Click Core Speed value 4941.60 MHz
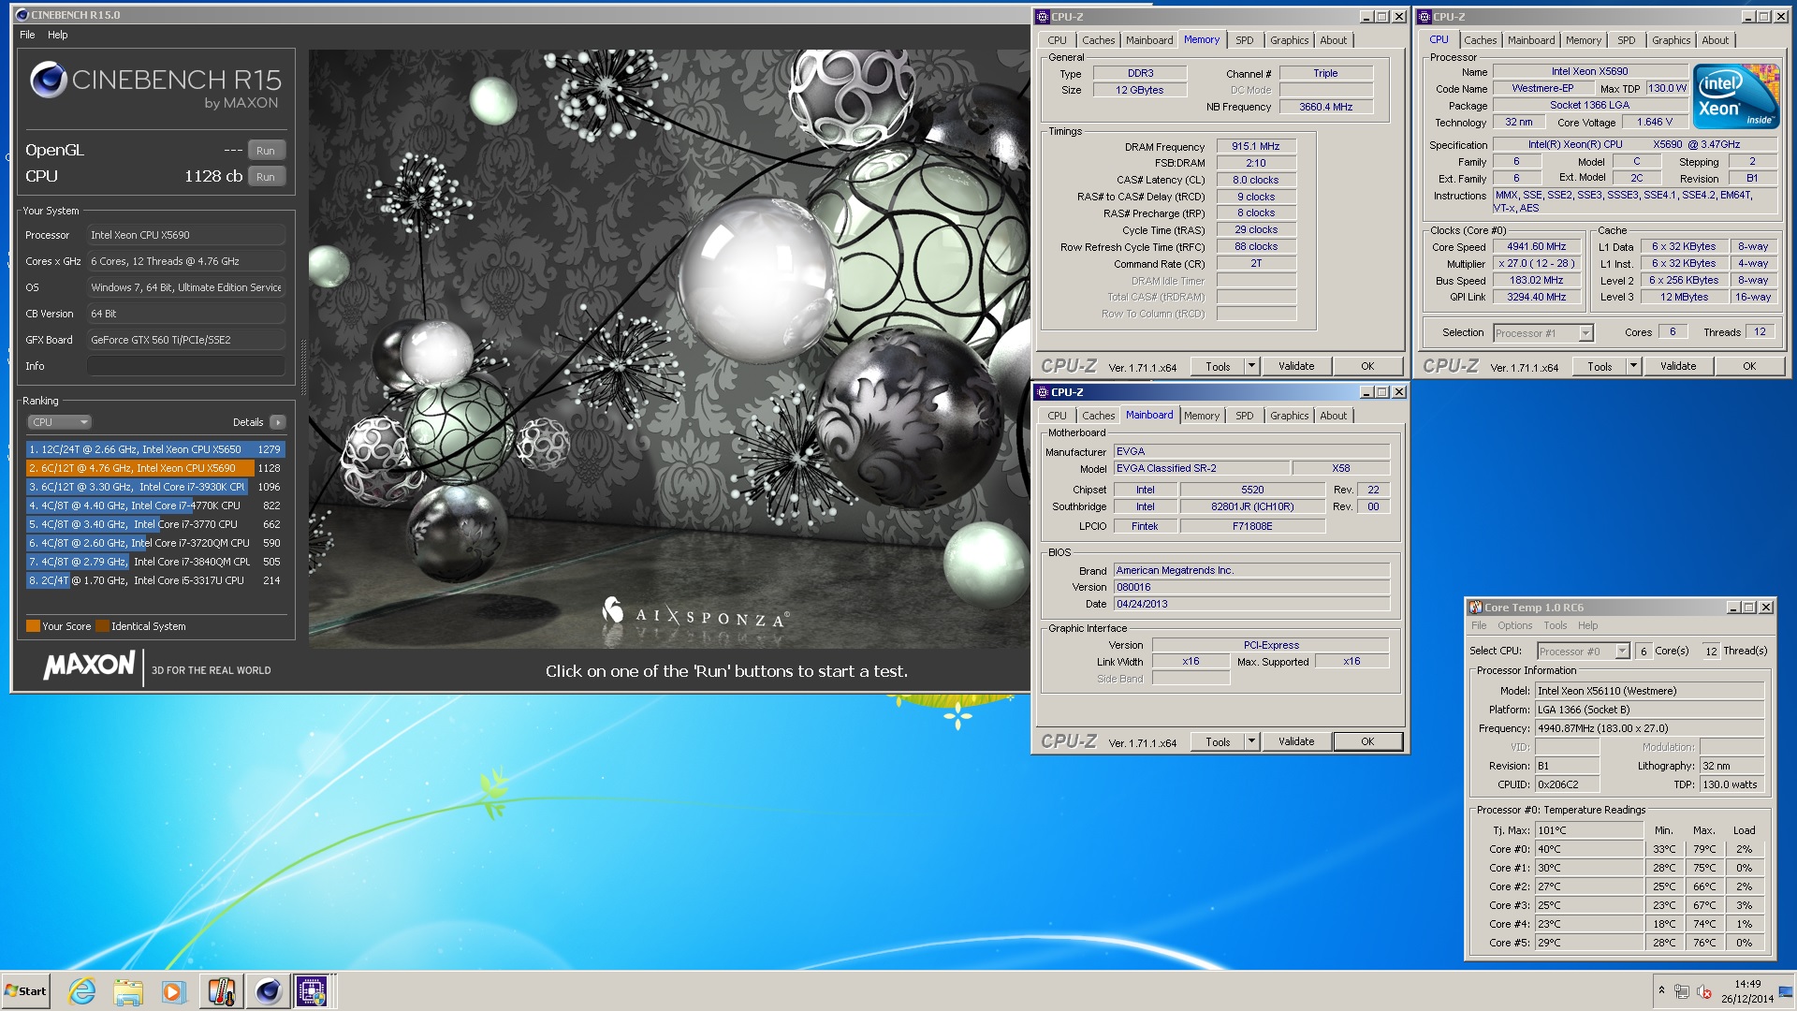1797x1011 pixels. [1536, 247]
